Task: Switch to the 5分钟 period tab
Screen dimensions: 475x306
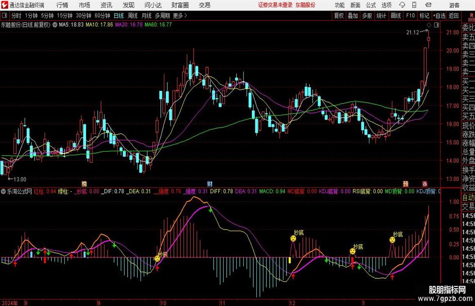Action: click(x=47, y=16)
